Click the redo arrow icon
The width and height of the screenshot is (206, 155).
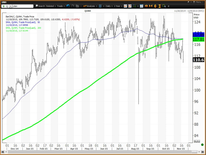pyautogui.click(x=73, y=6)
